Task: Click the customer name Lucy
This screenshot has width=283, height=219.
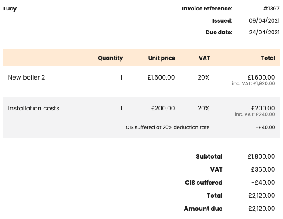Action: tap(10, 9)
